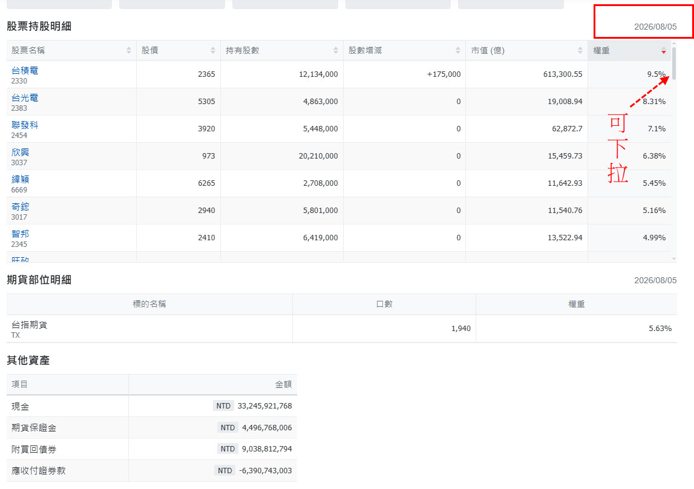Viewport: 694px width, 489px height.
Task: Click 標的名稱 futures column header
Action: tap(149, 304)
